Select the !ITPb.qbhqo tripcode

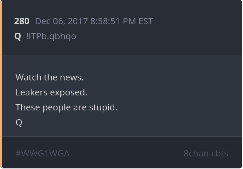[x=51, y=36]
